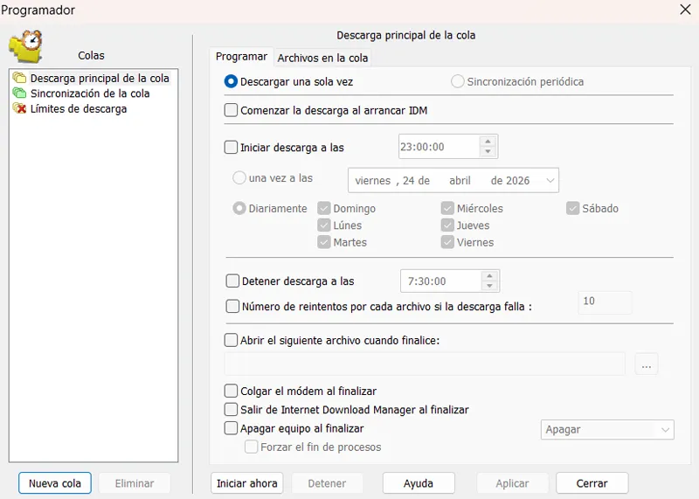Open the date picker dropdown showing viernes 24 de abril

(x=550, y=180)
